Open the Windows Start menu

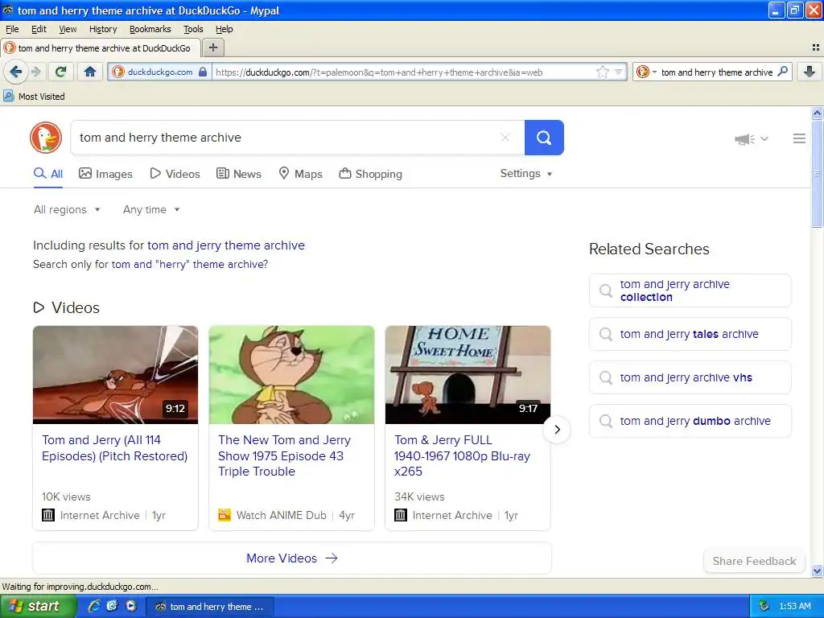pos(38,606)
